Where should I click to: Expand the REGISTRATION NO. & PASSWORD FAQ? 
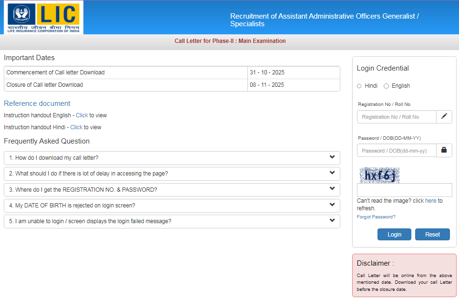tap(332, 189)
